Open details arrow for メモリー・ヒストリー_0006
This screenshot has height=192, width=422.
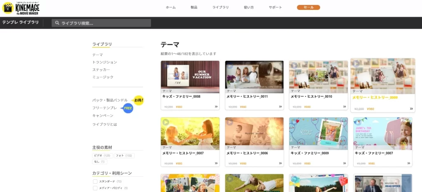click(280, 163)
